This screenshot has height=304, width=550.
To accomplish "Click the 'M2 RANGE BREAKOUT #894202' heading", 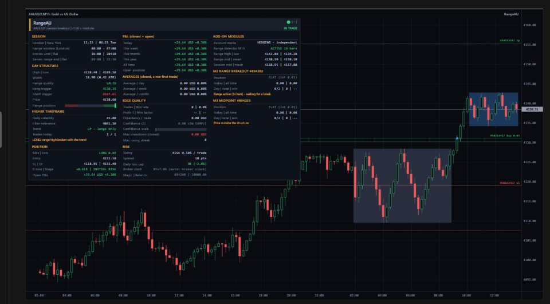I will 238,71.
